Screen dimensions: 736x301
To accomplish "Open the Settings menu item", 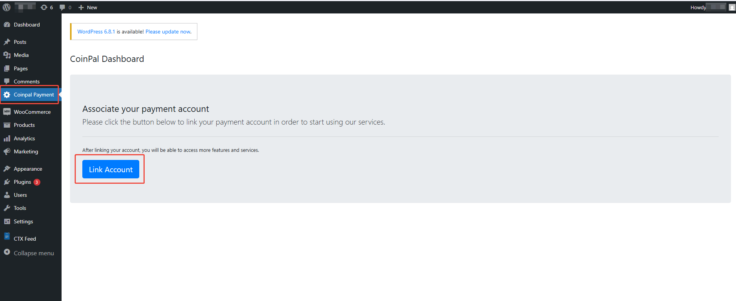I will pos(23,221).
